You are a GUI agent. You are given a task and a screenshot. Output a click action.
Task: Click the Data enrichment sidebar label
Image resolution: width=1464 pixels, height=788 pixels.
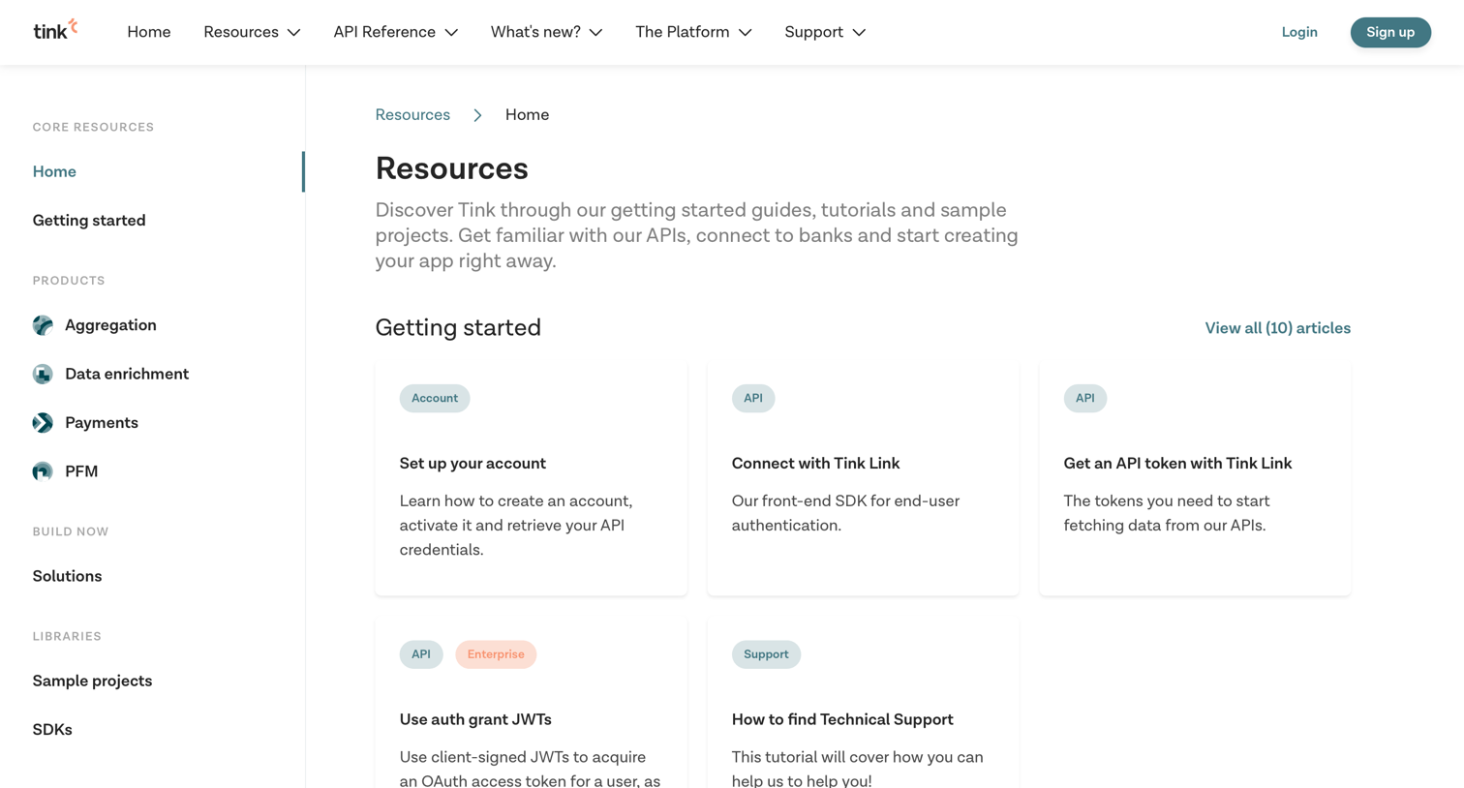pos(127,374)
